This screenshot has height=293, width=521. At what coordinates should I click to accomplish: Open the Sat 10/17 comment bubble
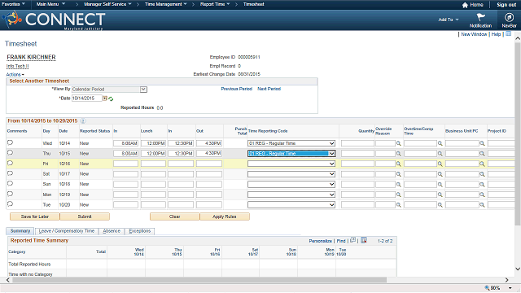(10, 173)
